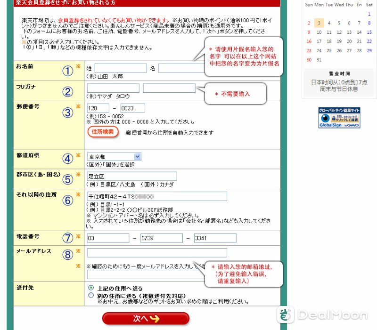Click the Wed column header in calendar

[339, 5]
